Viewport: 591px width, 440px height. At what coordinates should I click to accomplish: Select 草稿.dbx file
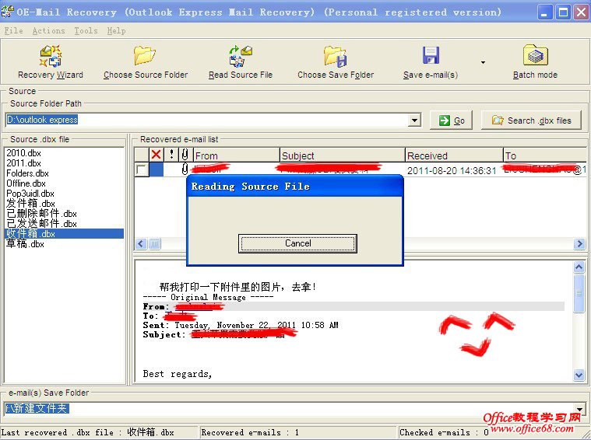[x=25, y=244]
